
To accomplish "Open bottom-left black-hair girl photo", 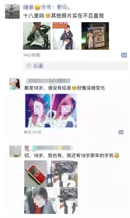I will pos(40,200).
